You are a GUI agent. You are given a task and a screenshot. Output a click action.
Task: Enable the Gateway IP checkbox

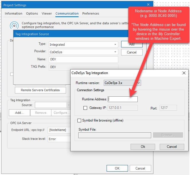85,108
